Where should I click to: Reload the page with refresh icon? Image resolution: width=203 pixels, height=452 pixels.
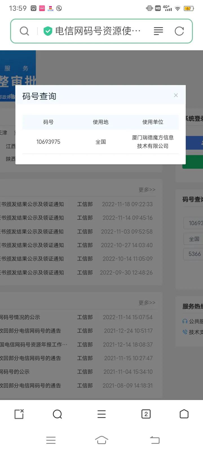click(179, 31)
